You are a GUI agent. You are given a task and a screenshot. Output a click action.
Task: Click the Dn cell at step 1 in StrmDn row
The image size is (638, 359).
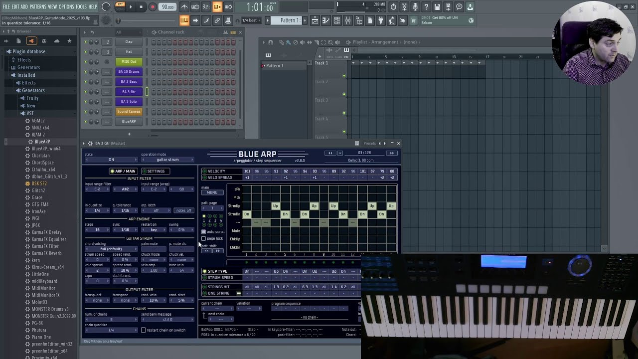[246, 214]
